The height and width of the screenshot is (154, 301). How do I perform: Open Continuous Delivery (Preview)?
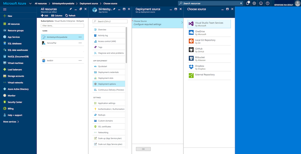click(109, 90)
